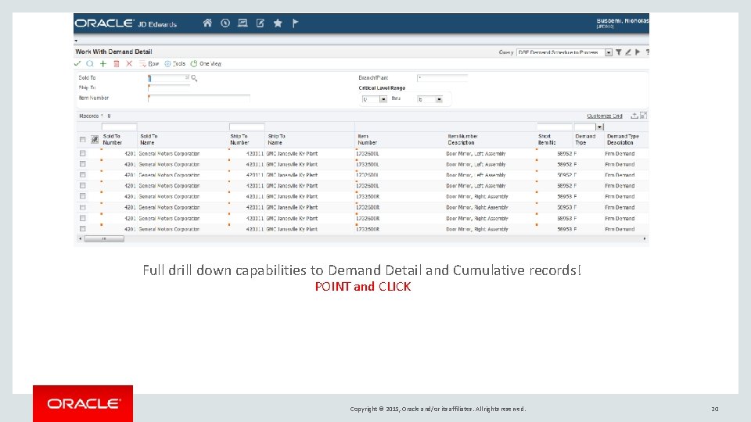Viewport: 751px width, 422px height.
Task: Click the query filter funnel icon
Action: click(618, 52)
